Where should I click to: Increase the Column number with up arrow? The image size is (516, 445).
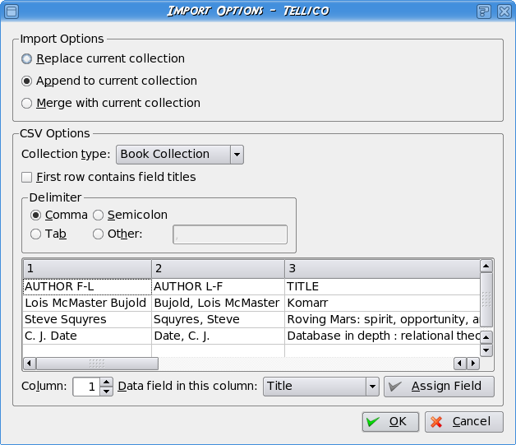106,382
